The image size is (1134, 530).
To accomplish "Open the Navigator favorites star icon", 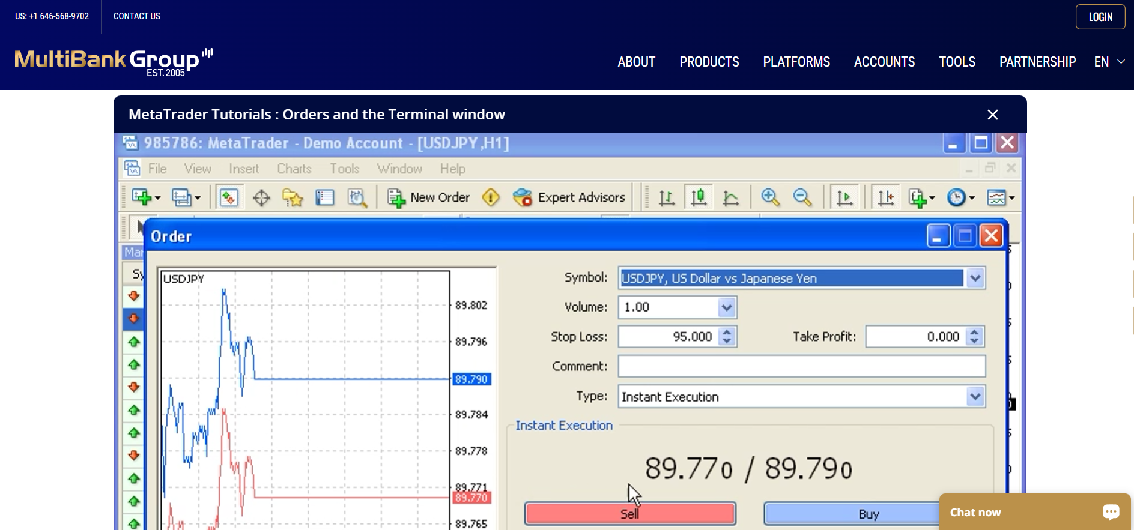I will [x=293, y=197].
